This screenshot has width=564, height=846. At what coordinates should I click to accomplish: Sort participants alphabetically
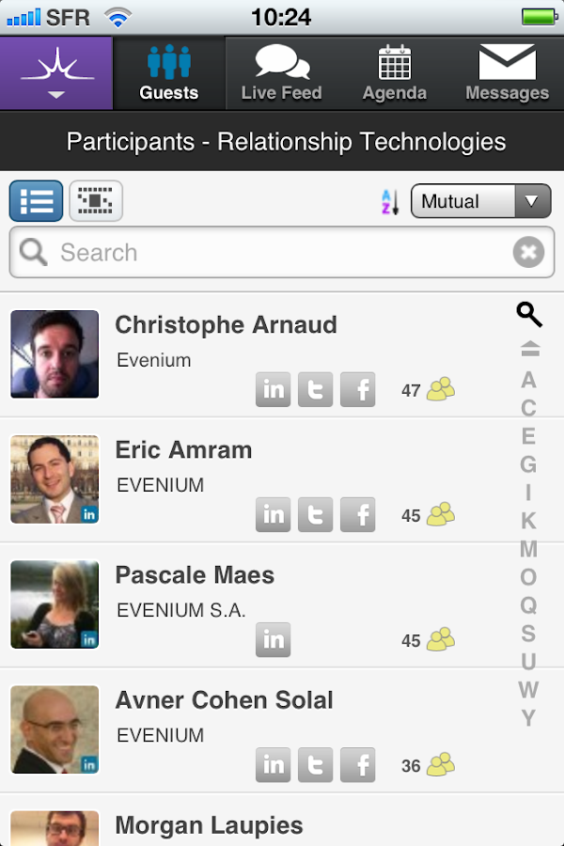tap(389, 200)
